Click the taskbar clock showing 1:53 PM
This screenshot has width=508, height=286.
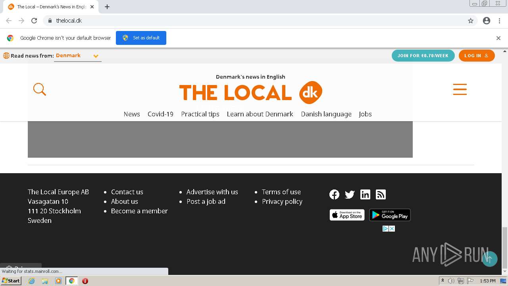click(x=487, y=281)
